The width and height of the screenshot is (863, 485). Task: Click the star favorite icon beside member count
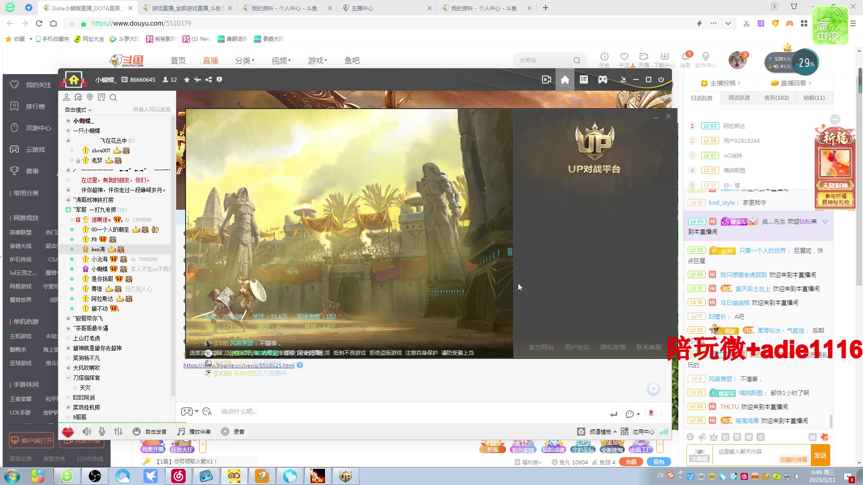(187, 79)
